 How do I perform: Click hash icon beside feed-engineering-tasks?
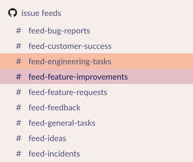coord(19,62)
